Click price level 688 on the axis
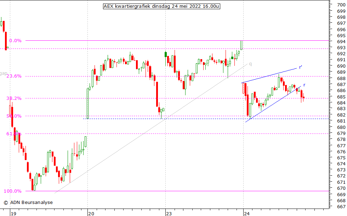347x216 pixels. tap(341, 78)
